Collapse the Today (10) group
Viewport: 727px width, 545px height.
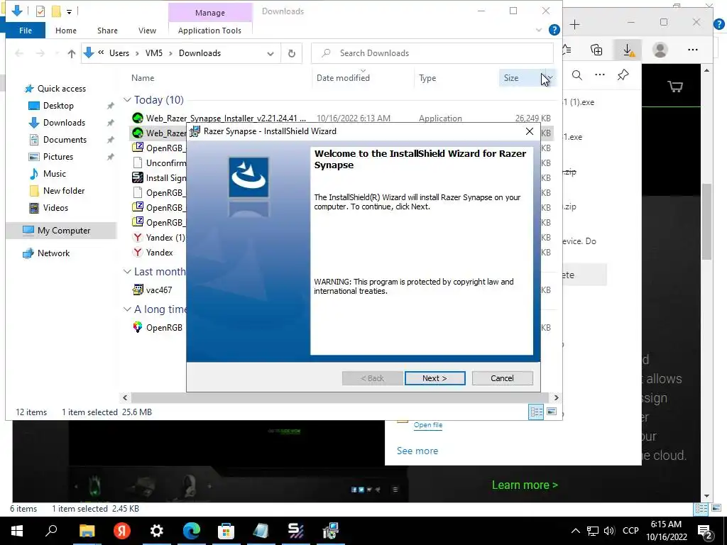[127, 100]
